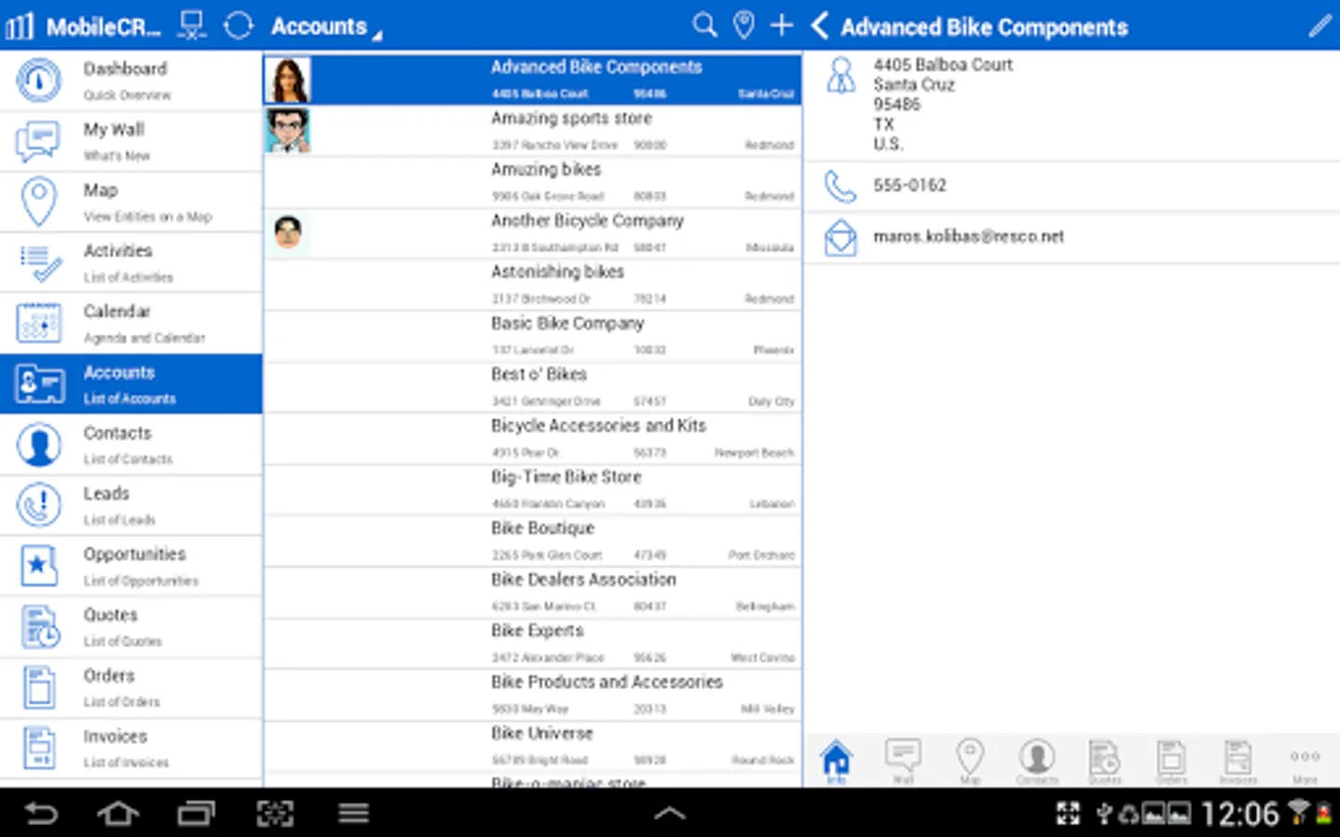The width and height of the screenshot is (1340, 837).
Task: Click the Quotes document icon in sidebar
Action: (x=39, y=626)
